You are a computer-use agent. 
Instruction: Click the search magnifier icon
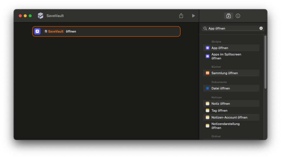pyautogui.click(x=205, y=28)
